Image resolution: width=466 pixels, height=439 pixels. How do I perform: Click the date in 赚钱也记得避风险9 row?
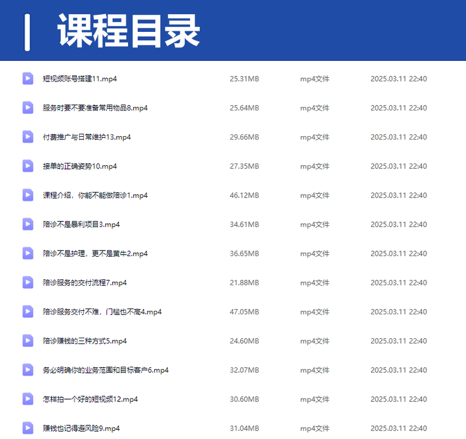tap(399, 429)
